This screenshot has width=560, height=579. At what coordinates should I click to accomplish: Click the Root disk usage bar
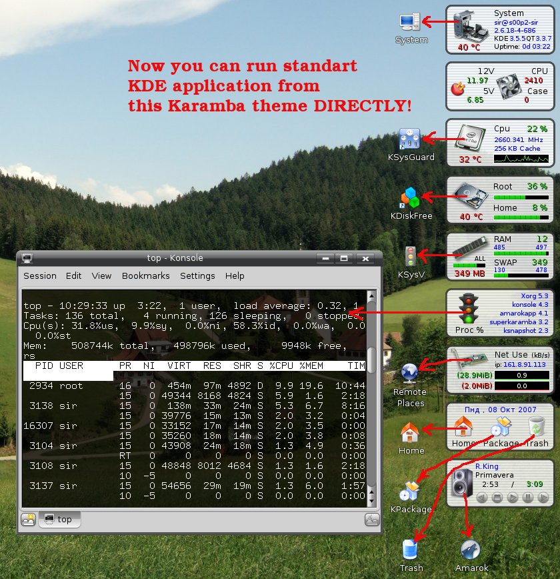(521, 197)
